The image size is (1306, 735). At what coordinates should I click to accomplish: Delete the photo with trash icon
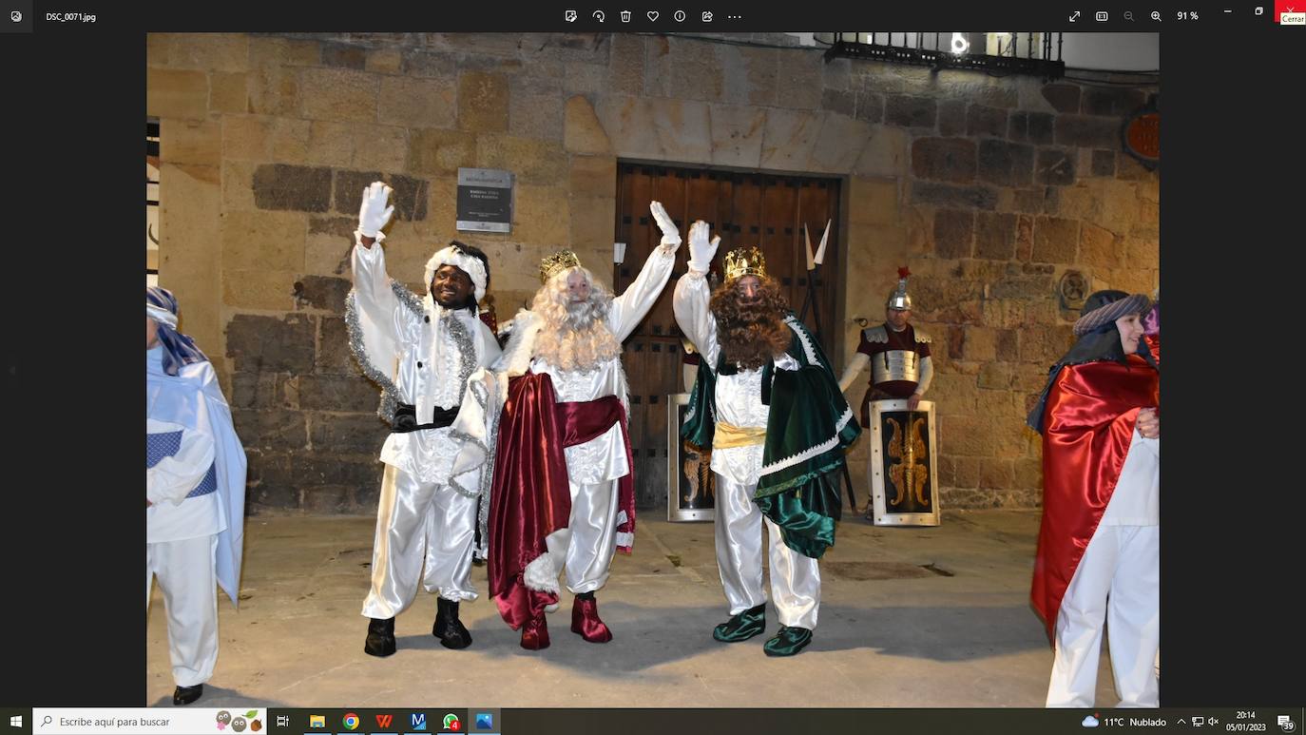(625, 16)
